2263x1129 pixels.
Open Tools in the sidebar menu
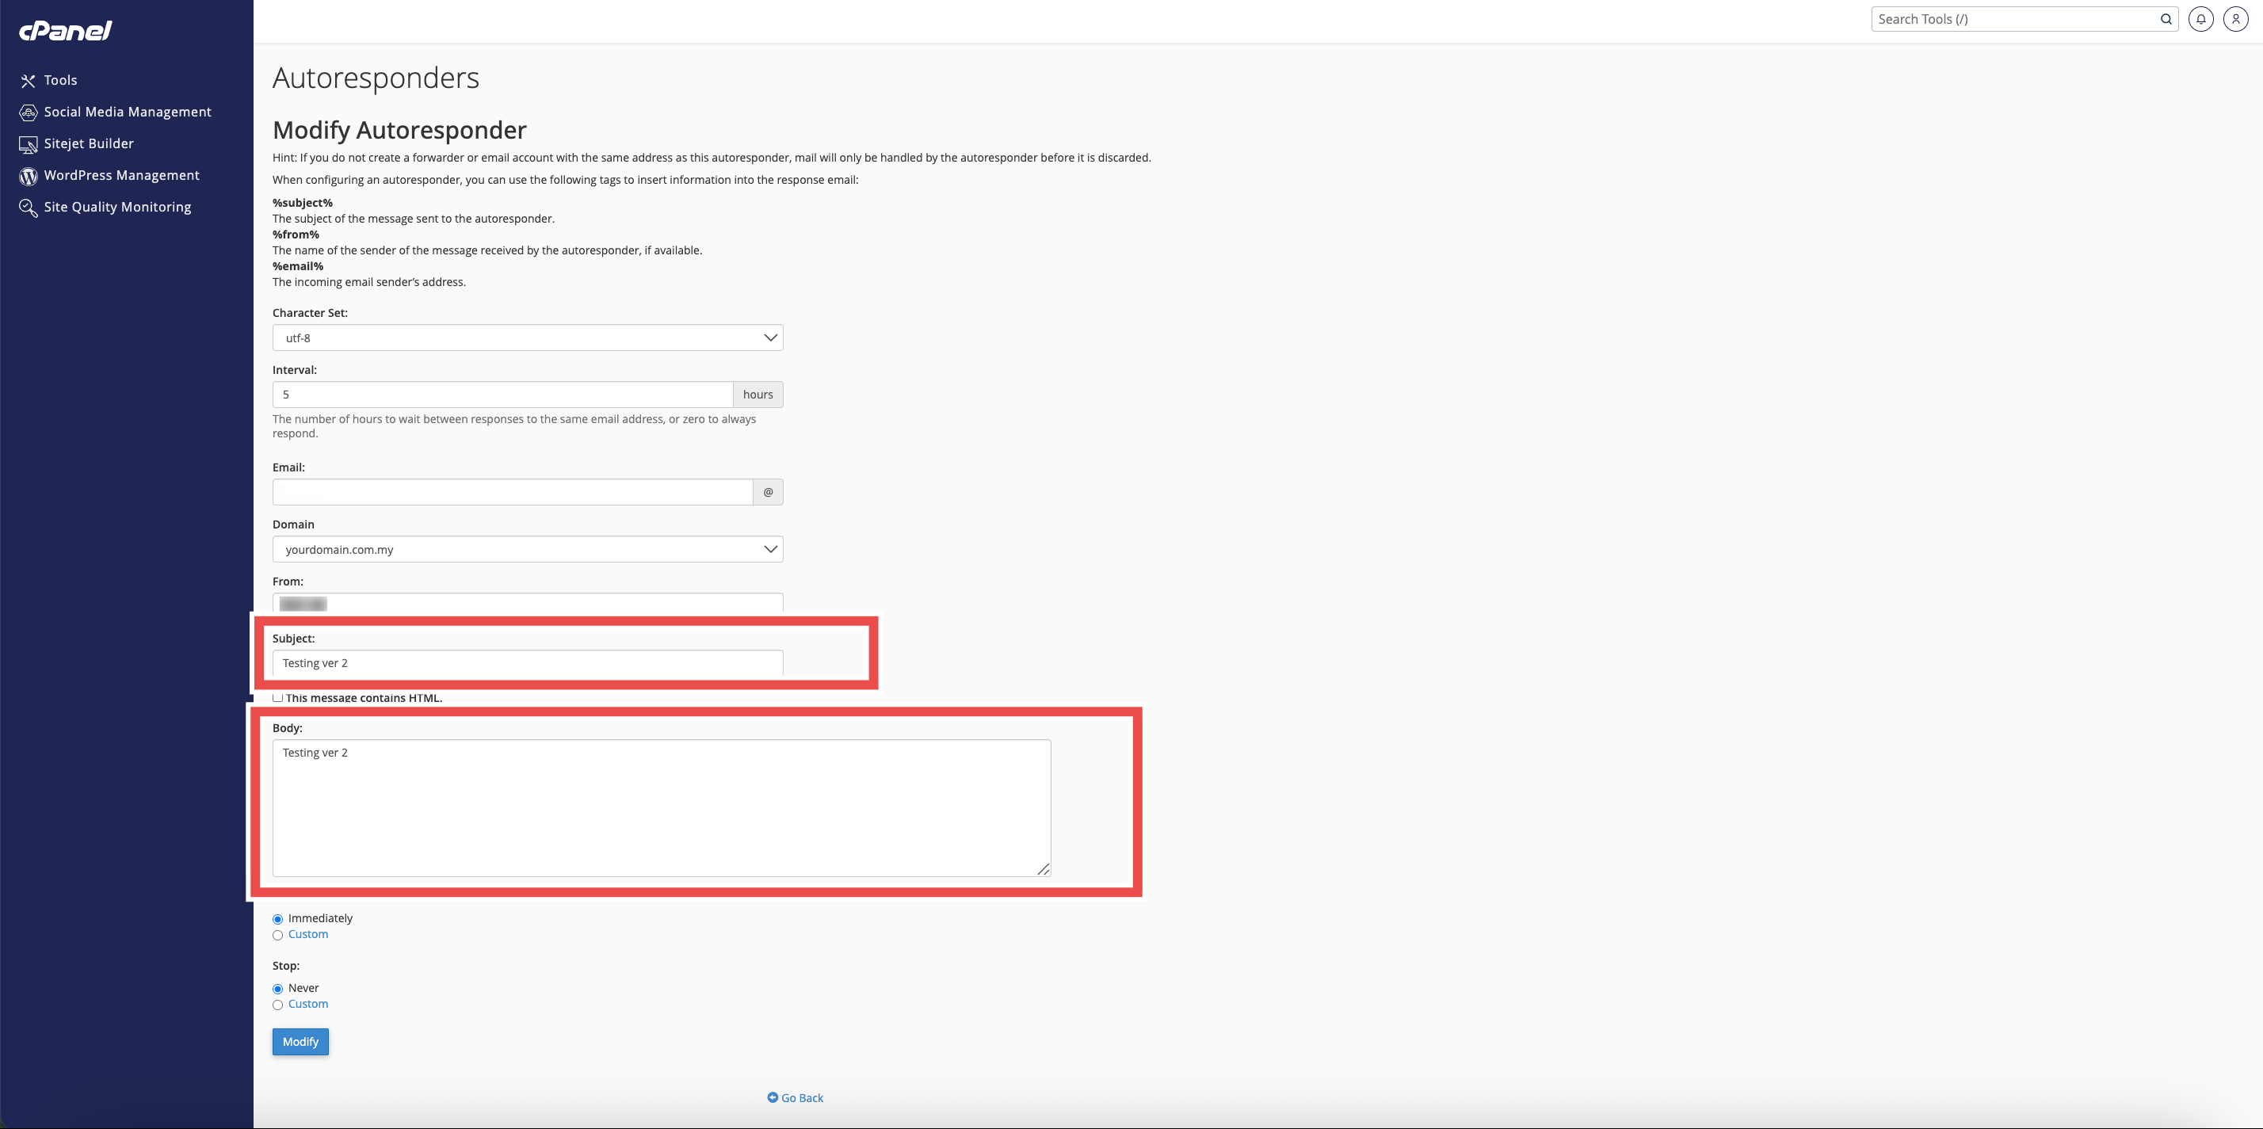(x=60, y=81)
